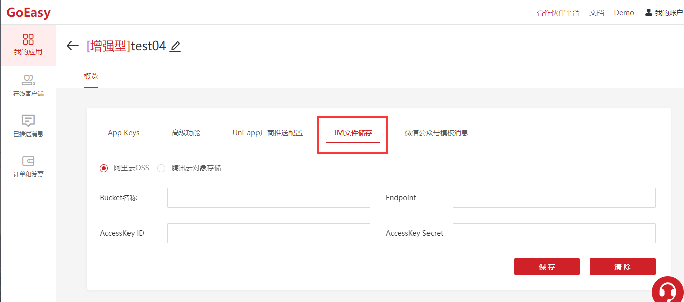This screenshot has width=684, height=302.
Task: Open 我的账户 account menu
Action: click(x=663, y=13)
